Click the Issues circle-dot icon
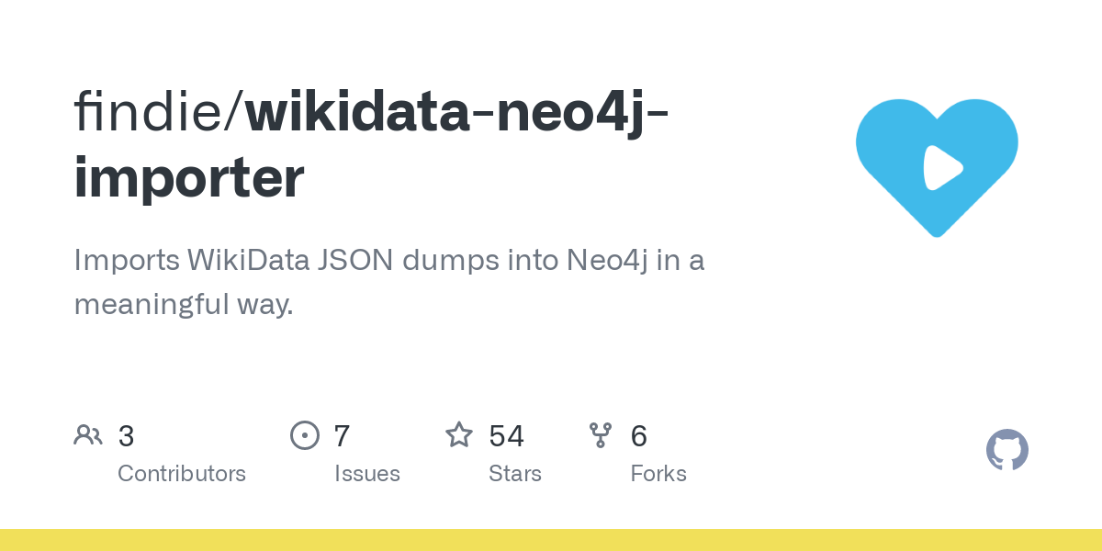The image size is (1102, 551). pyautogui.click(x=305, y=435)
